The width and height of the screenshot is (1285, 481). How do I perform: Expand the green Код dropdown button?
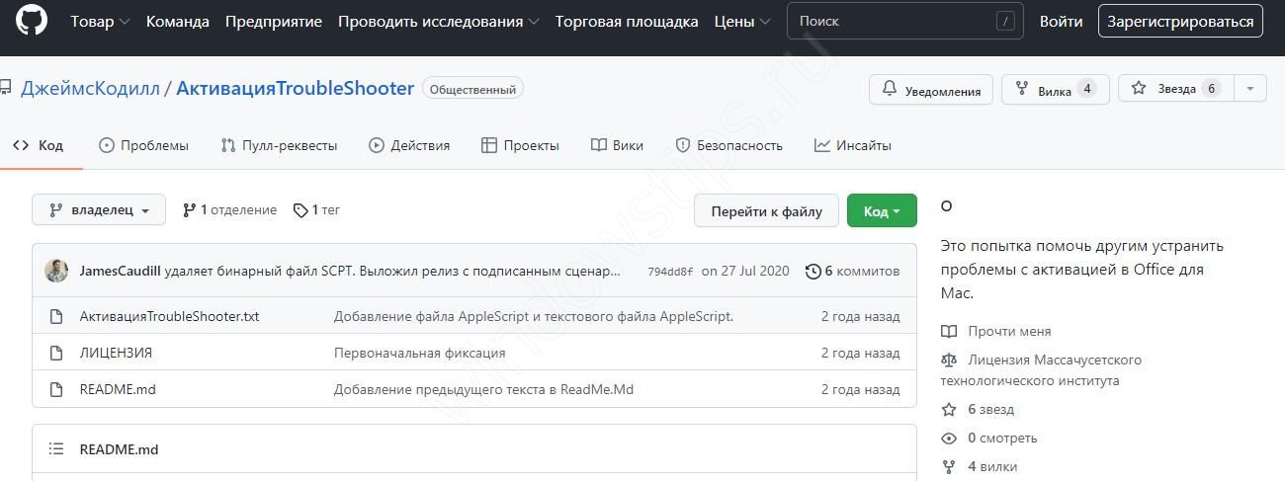point(882,211)
